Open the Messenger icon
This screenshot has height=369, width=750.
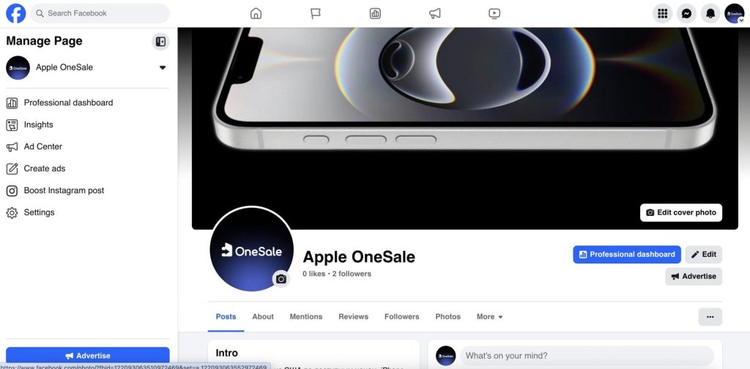[686, 13]
